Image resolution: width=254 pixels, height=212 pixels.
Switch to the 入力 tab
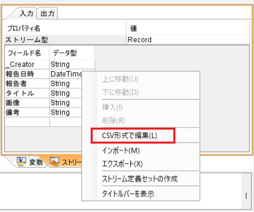click(x=26, y=14)
